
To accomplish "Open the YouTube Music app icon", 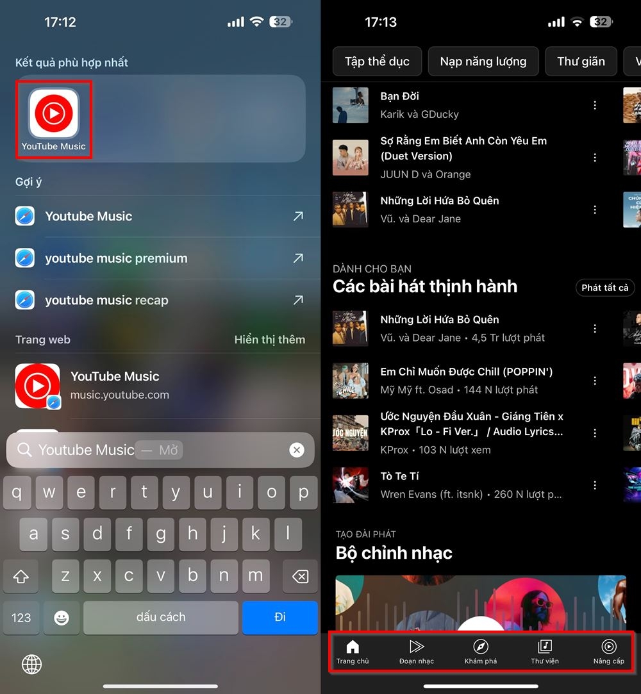I will click(54, 114).
